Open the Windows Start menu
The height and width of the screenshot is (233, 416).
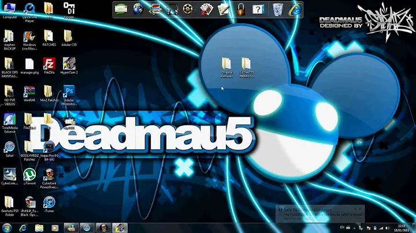[7, 228]
